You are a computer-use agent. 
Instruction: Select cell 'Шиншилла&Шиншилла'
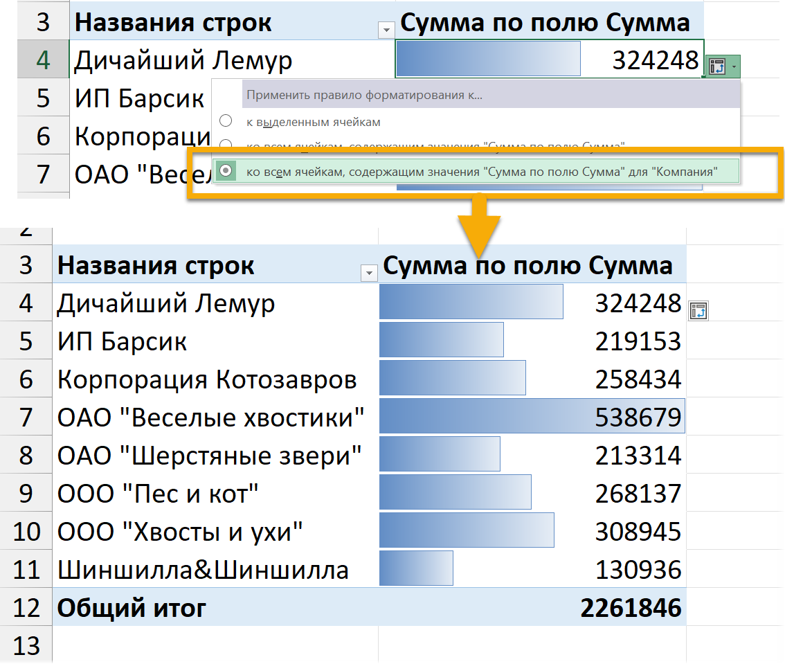(x=215, y=569)
